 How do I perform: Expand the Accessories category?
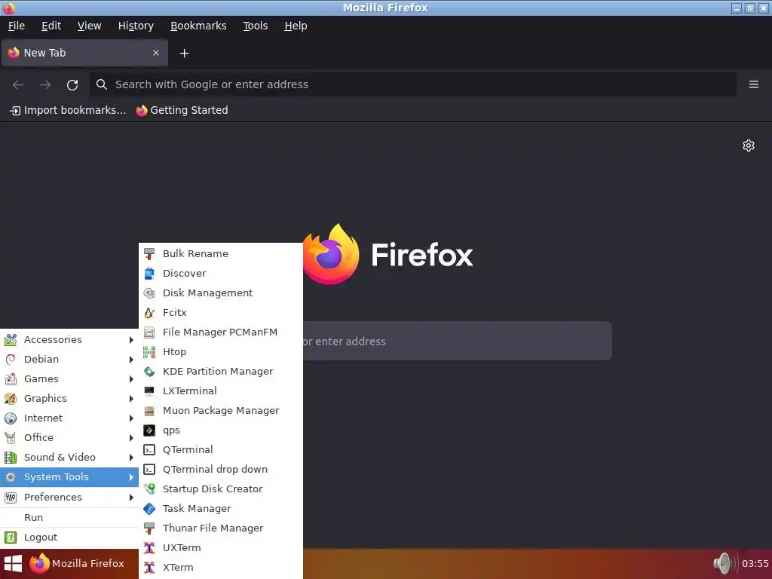point(69,340)
